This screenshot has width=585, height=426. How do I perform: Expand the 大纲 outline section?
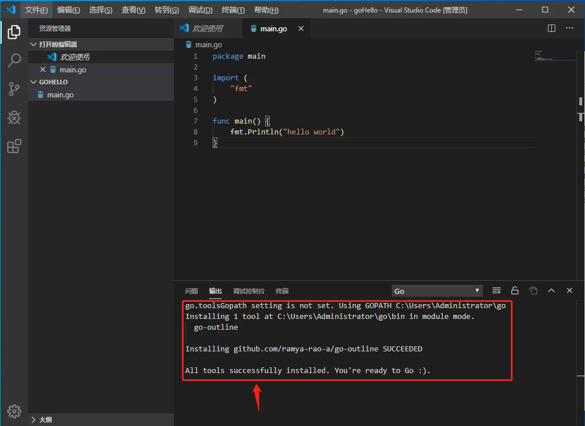(x=101, y=420)
